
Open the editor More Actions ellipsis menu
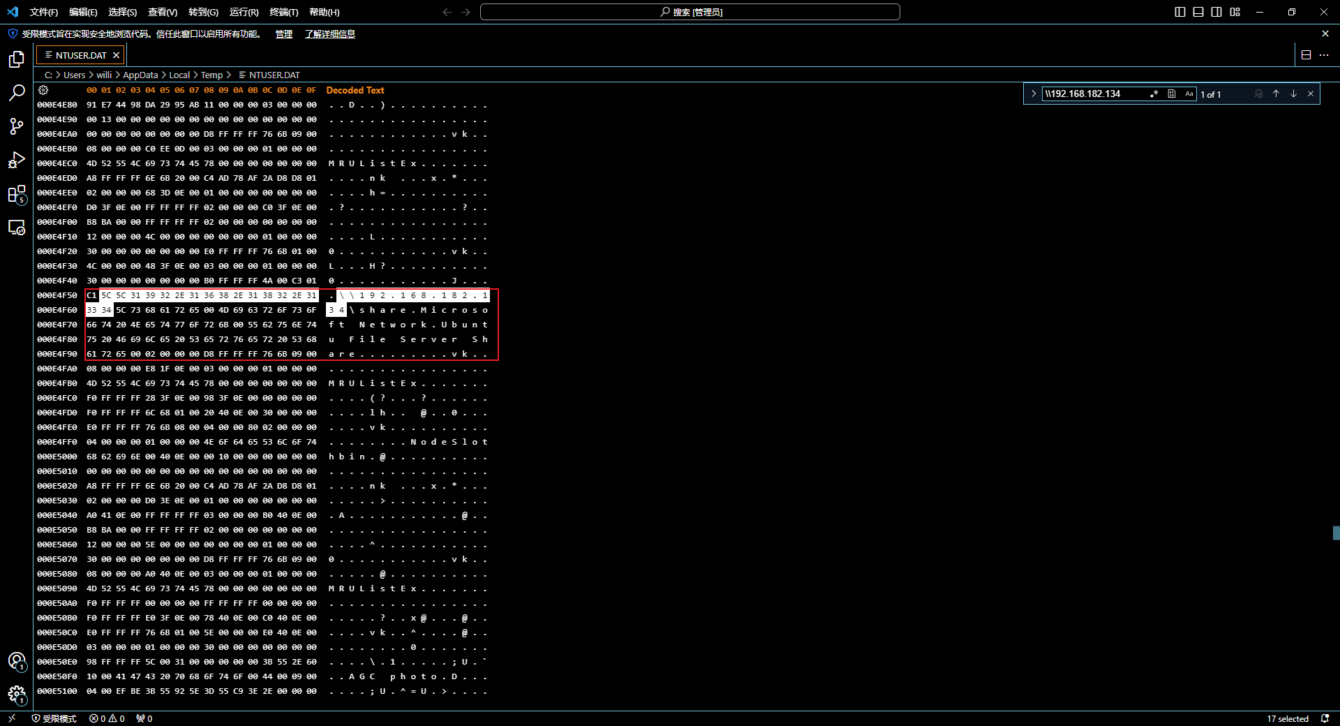tap(1324, 55)
